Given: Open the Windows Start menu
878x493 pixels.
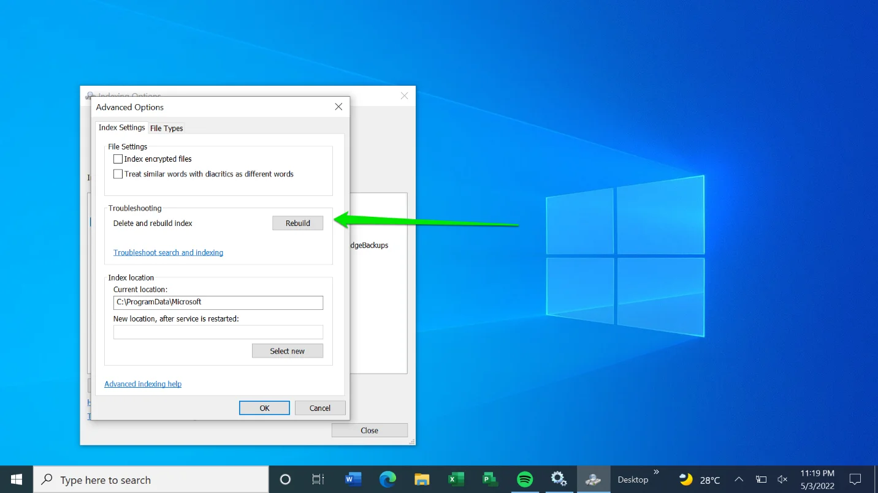Looking at the screenshot, I should click(17, 480).
